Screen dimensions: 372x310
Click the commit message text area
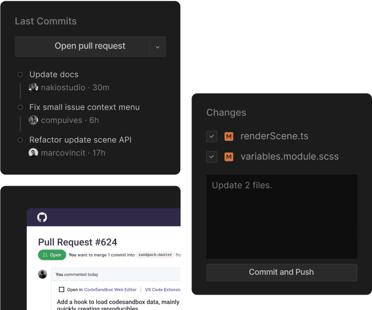[282, 216]
